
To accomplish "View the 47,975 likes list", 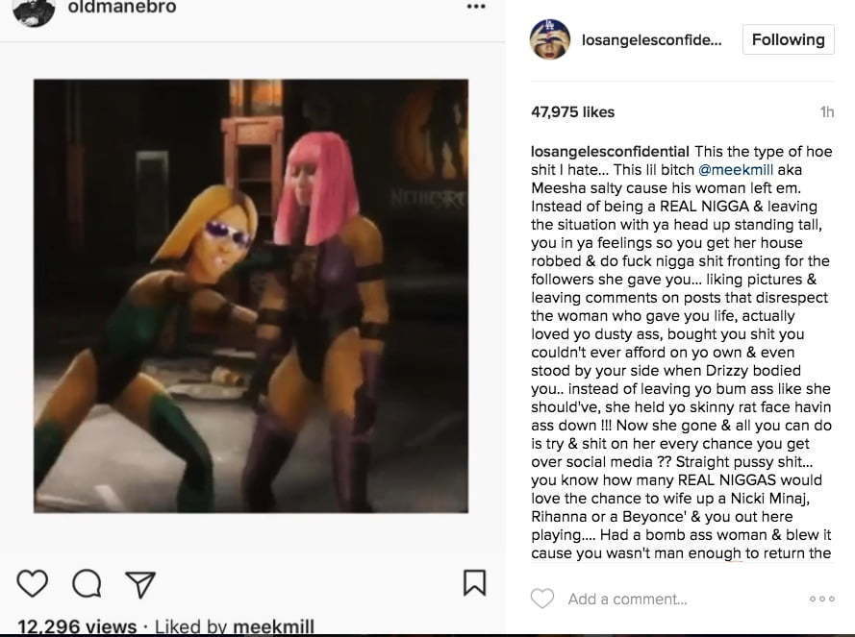I will (572, 111).
